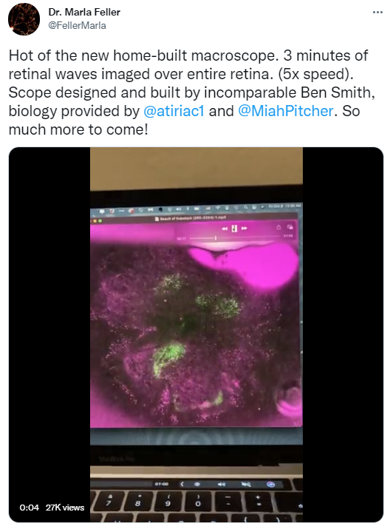This screenshot has height=529, width=390.
Task: Open the @MiahPitcher mention link
Action: pyautogui.click(x=286, y=111)
